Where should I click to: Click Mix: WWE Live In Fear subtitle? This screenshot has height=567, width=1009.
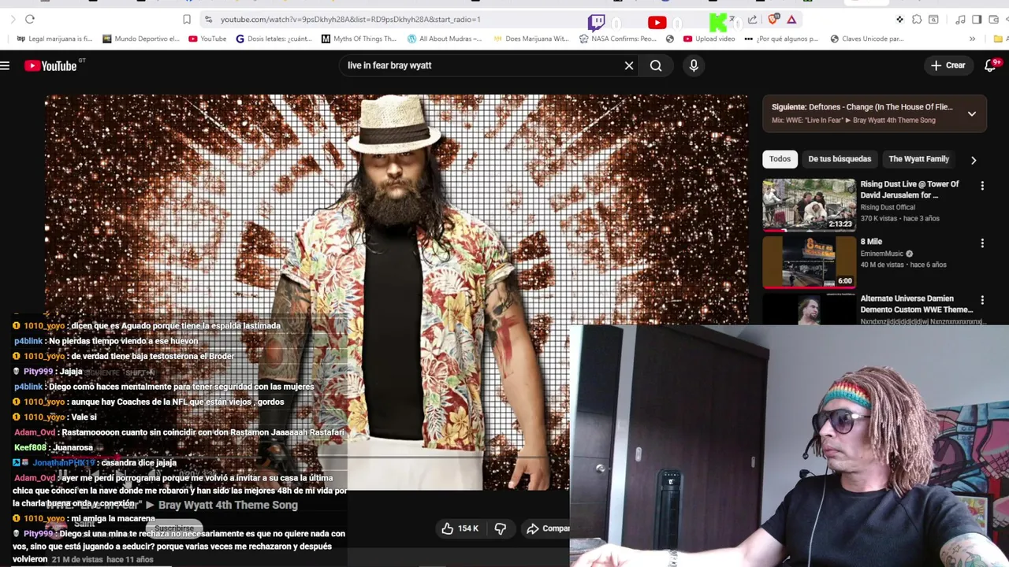point(854,120)
